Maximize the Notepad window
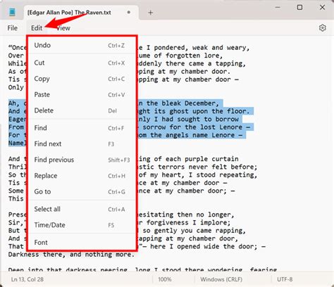Image resolution: width=334 pixels, height=287 pixels. point(299,8)
